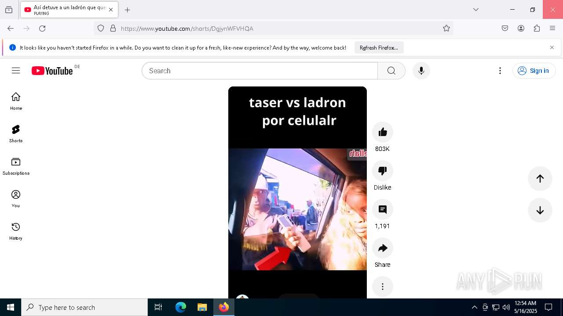The image size is (563, 316).
Task: Click the Refresh Firefox button
Action: (x=379, y=47)
